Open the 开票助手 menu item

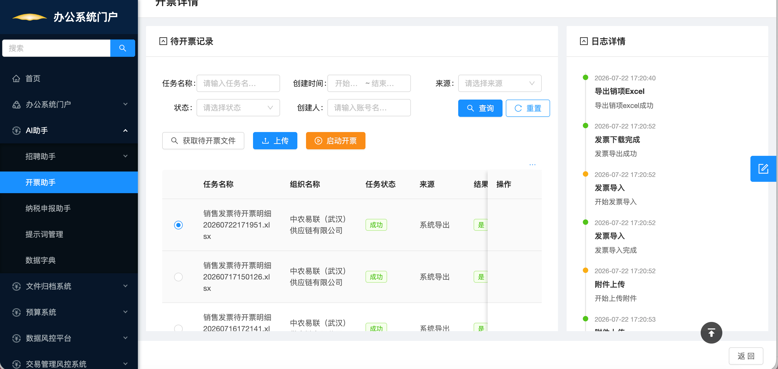point(69,183)
